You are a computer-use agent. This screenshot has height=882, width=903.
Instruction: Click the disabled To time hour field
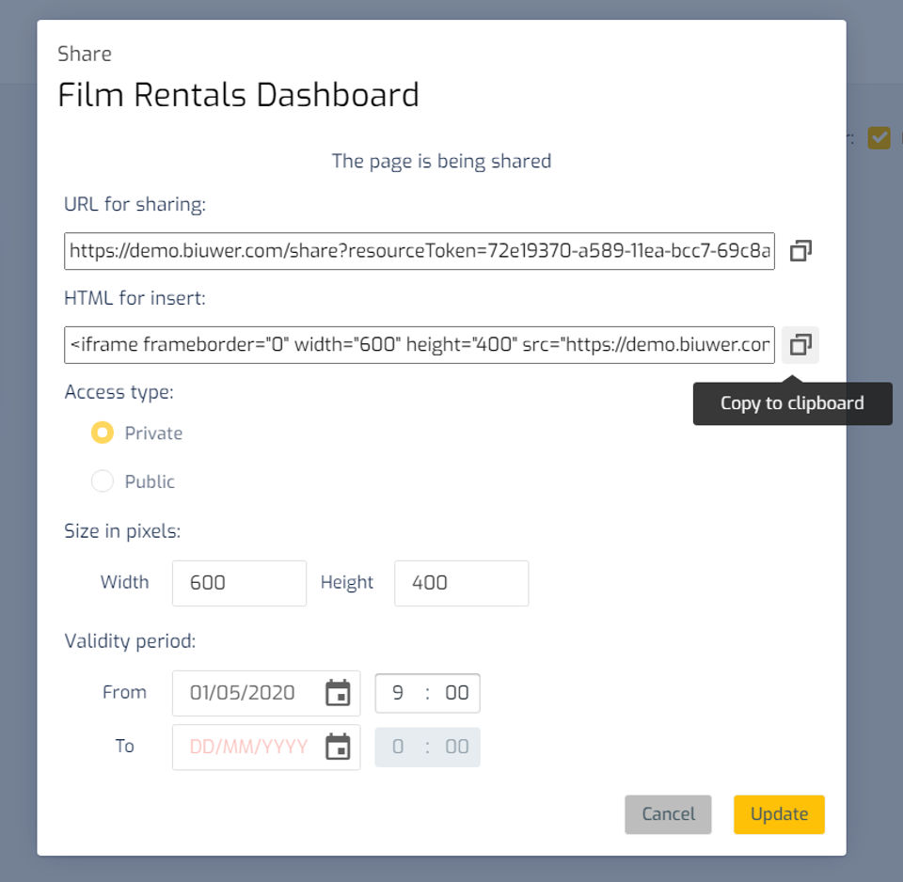pyautogui.click(x=398, y=748)
